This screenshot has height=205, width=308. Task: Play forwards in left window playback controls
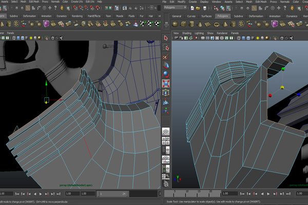pos(41,194)
